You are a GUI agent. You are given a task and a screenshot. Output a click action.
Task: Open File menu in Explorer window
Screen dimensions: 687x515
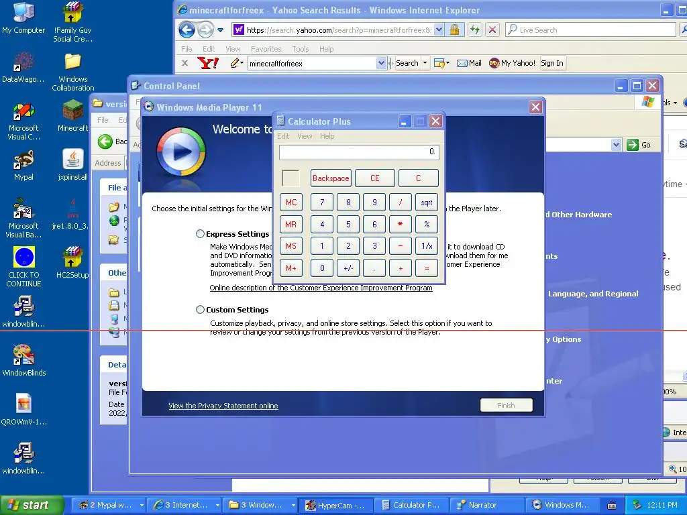click(103, 120)
